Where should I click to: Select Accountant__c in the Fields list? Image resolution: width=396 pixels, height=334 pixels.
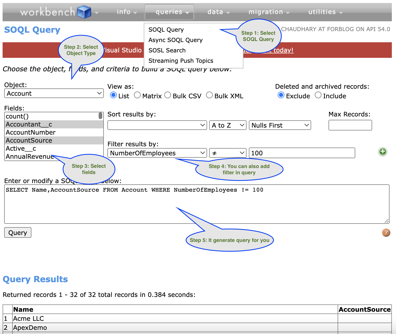click(x=54, y=124)
